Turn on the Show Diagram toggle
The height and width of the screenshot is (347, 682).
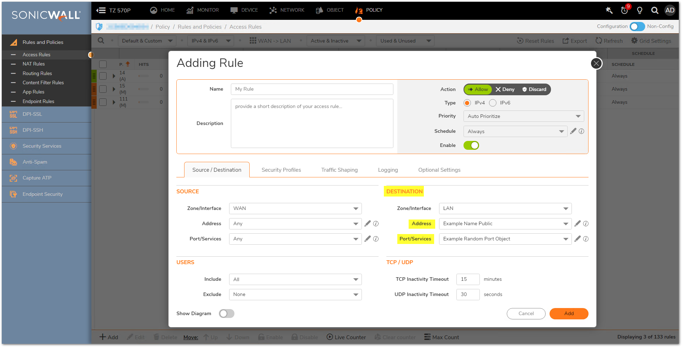[x=226, y=313]
